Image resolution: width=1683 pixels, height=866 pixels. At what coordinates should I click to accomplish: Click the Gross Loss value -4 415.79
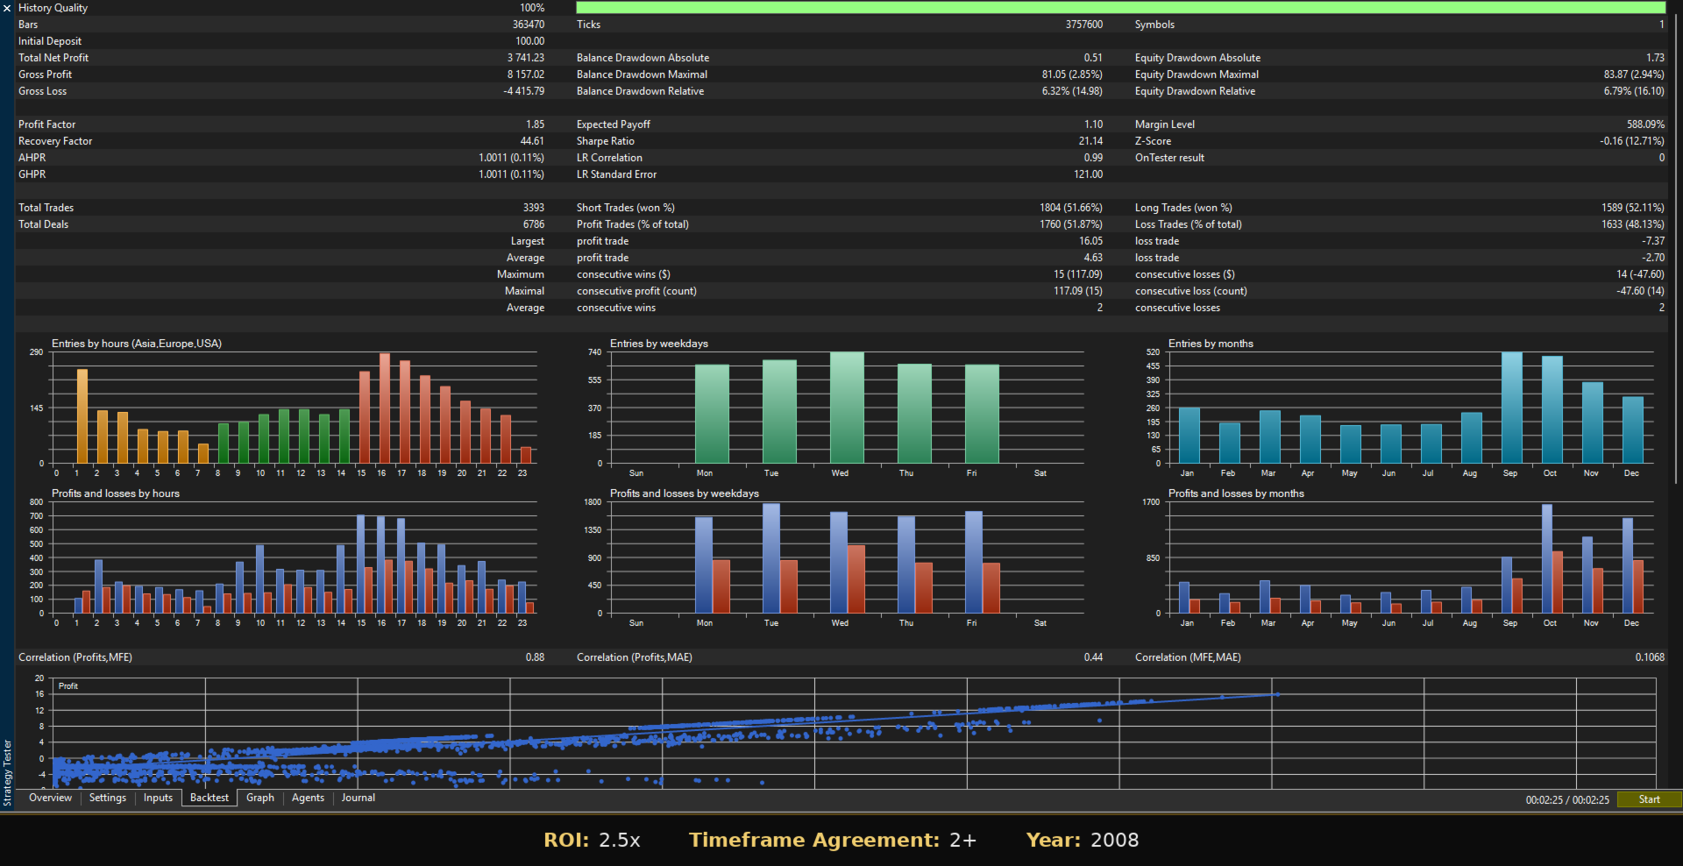(523, 91)
